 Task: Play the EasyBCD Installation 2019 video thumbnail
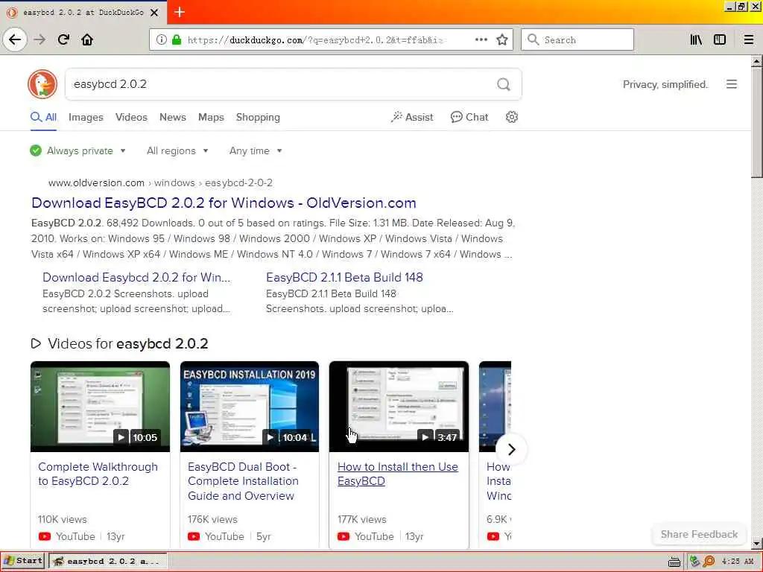tap(250, 407)
